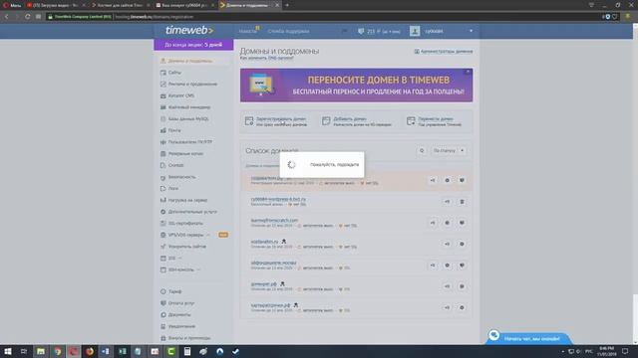Click the Дополнительные услуги sidebar icon
This screenshot has height=358, width=638.
163,212
